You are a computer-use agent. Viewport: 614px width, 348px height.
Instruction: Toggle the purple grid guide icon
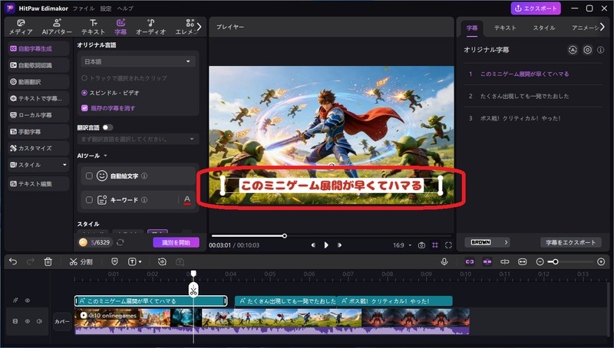point(435,245)
